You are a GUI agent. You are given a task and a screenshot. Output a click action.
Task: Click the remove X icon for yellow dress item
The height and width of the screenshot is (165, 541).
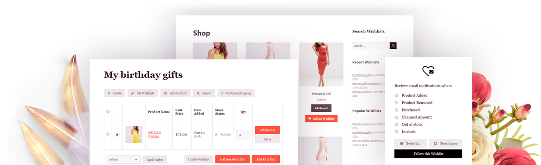(117, 135)
